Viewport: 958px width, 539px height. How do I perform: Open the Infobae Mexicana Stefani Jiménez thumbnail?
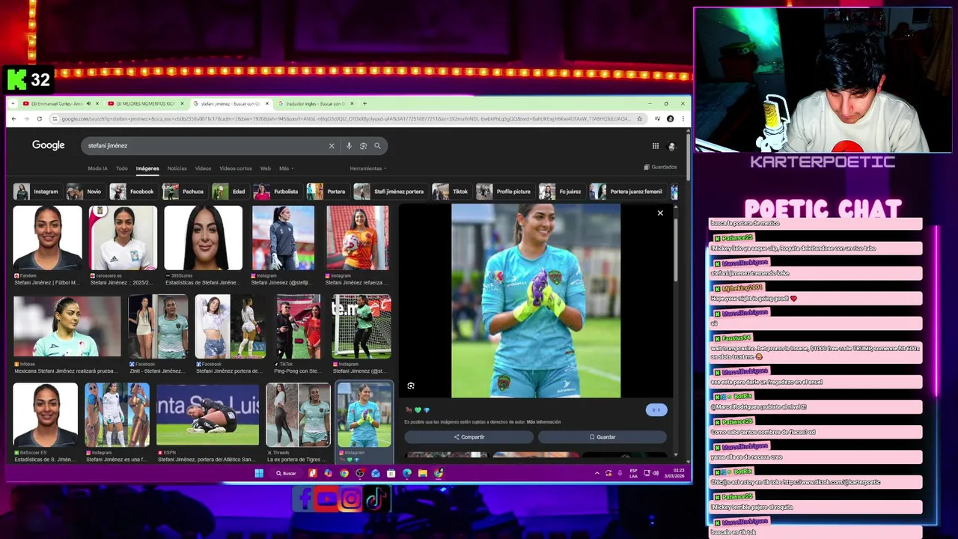pyautogui.click(x=67, y=326)
